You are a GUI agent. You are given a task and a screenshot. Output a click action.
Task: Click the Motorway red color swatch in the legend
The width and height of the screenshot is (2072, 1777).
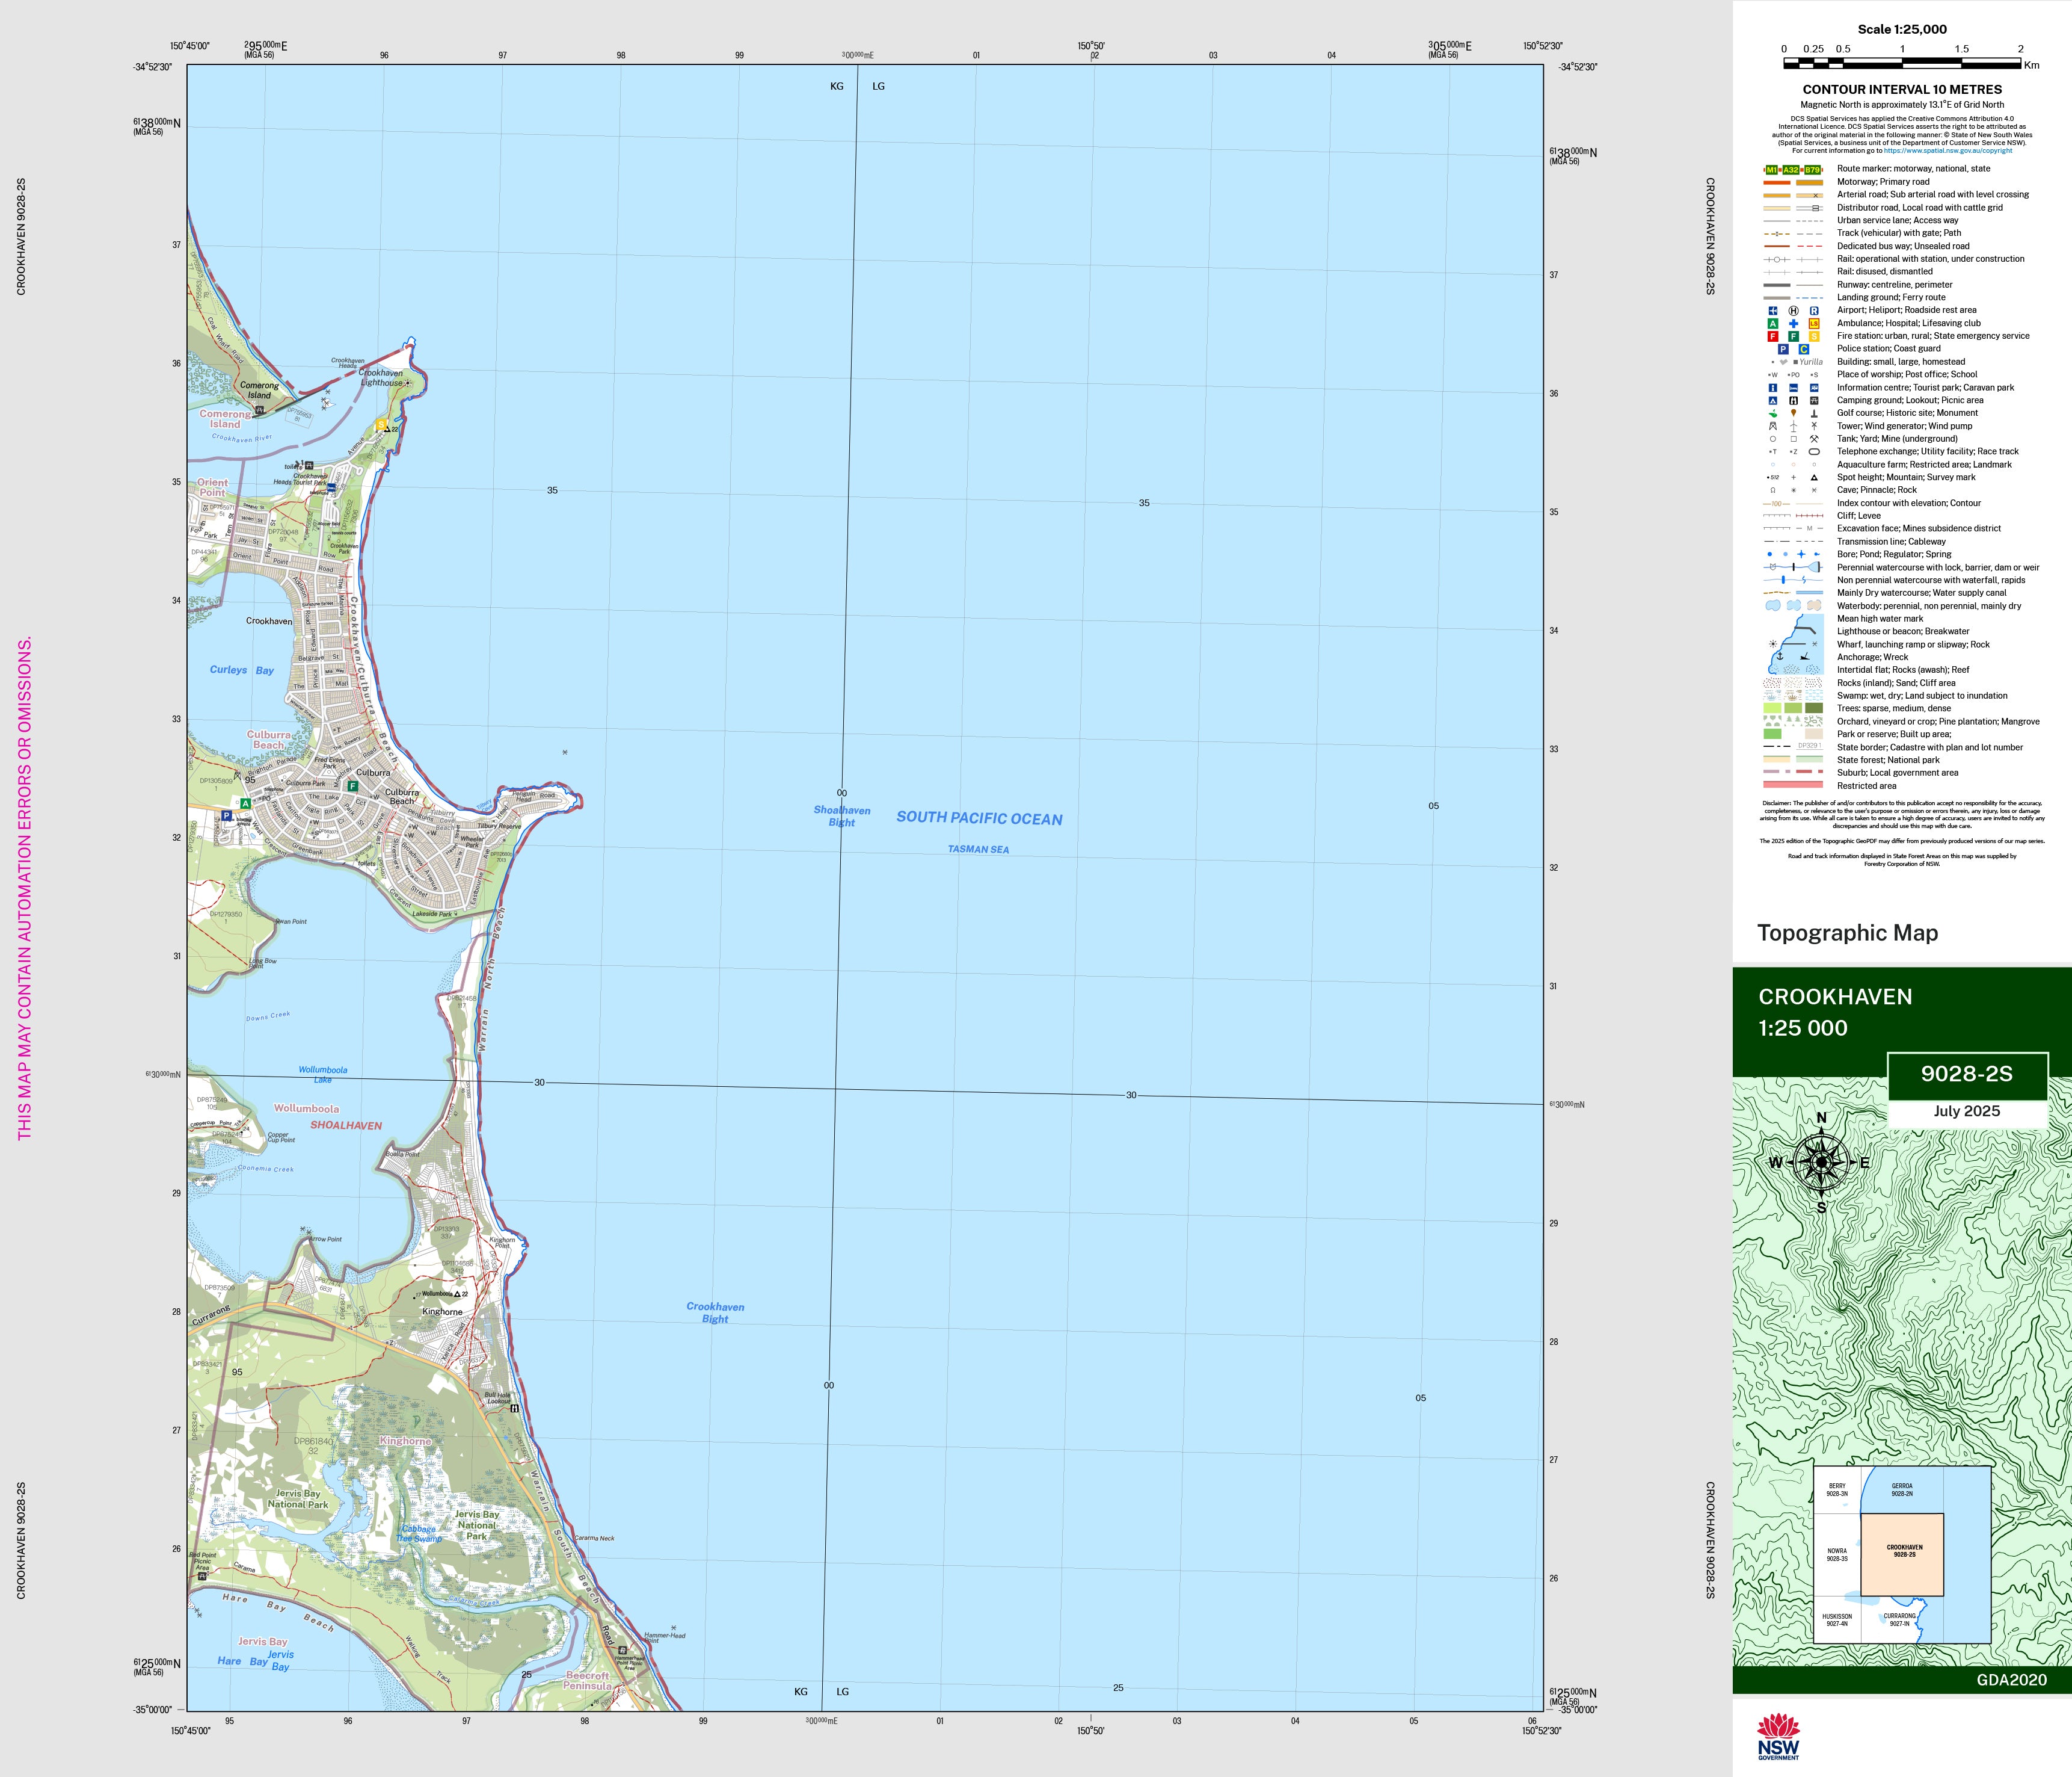1776,182
